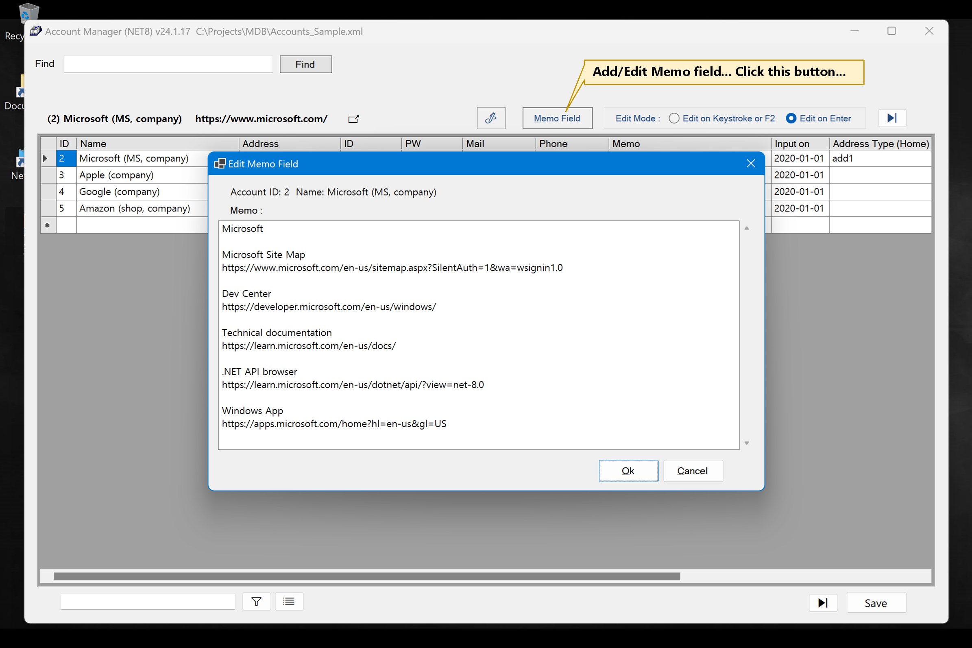
Task: Click the Find button
Action: pos(305,64)
